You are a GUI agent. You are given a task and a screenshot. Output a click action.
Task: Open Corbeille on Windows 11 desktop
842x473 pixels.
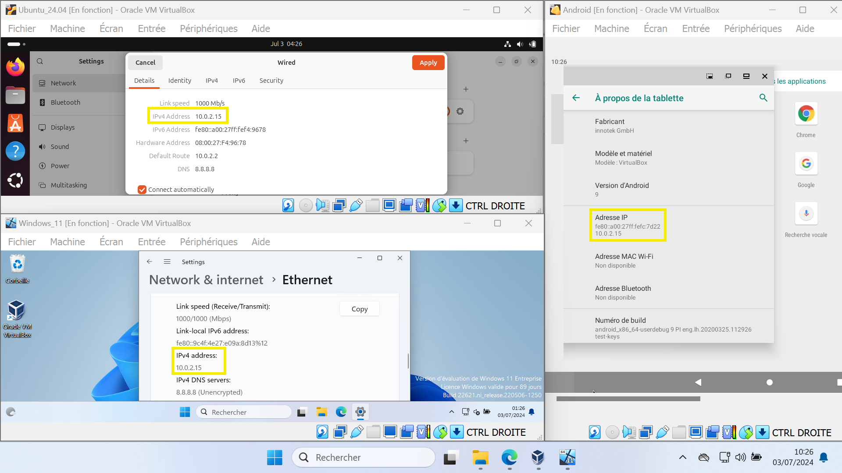(18, 269)
